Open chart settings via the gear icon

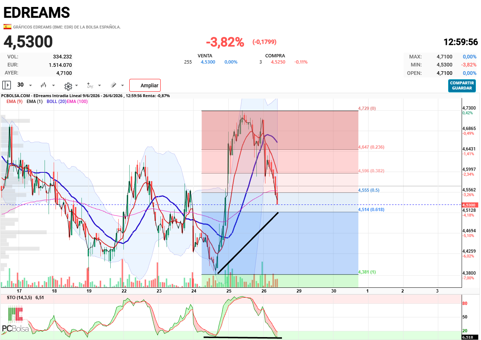tap(68, 86)
